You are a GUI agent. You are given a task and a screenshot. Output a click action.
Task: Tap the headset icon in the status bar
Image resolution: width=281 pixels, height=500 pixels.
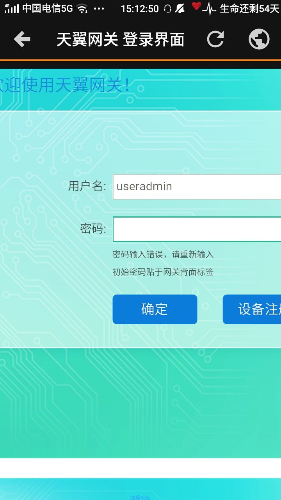click(x=168, y=9)
